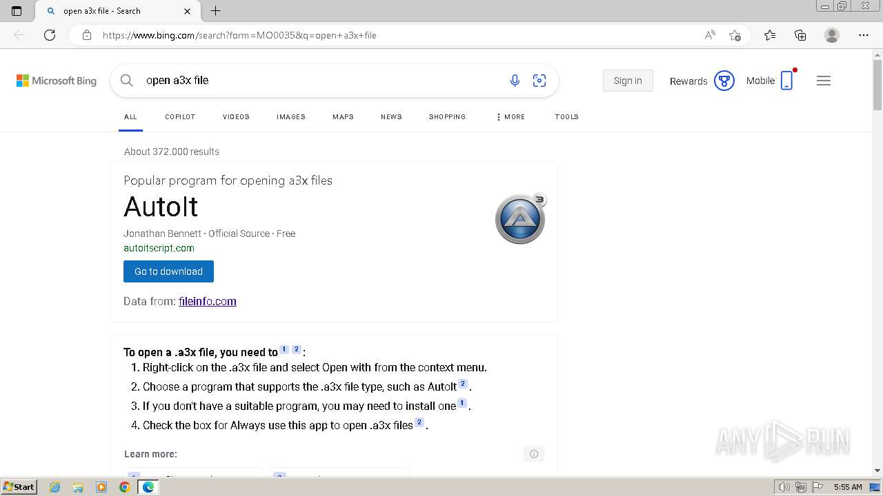Click citation 1 after 'you need to'
Viewport: 883px width, 496px height.
(x=284, y=349)
